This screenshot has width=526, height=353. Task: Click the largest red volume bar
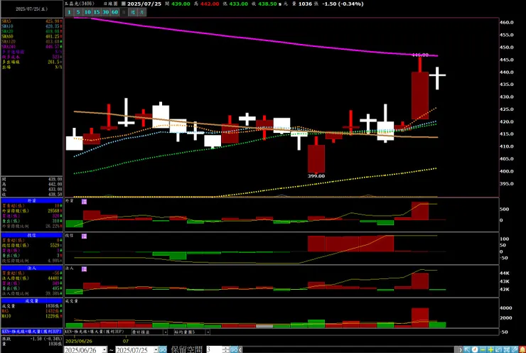[x=420, y=317]
